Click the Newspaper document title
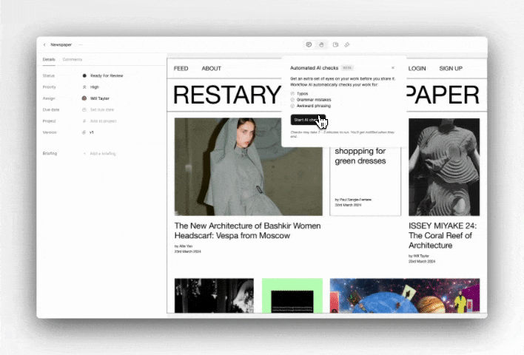This screenshot has height=355, width=524. (61, 45)
